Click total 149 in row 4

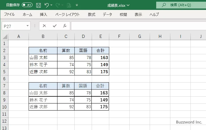tap(100, 65)
